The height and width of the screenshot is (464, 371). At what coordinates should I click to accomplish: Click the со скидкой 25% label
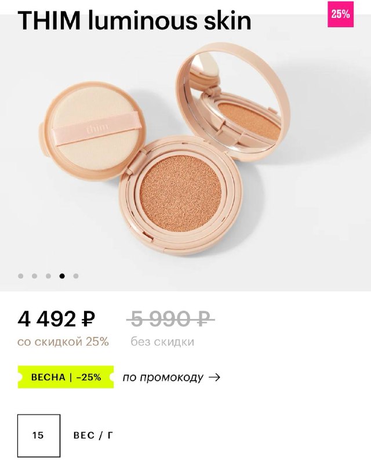point(63,342)
